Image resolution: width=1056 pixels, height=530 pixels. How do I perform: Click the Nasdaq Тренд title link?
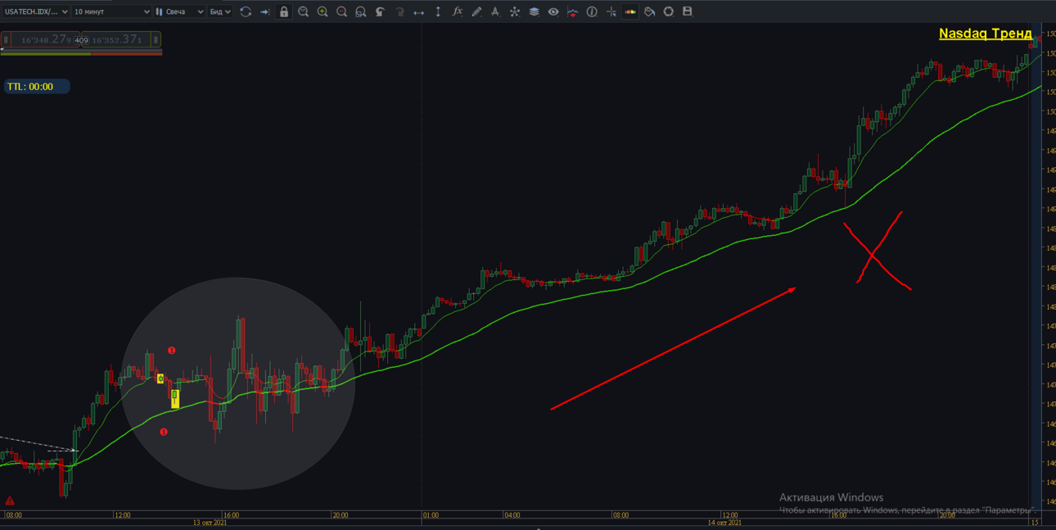(x=986, y=34)
